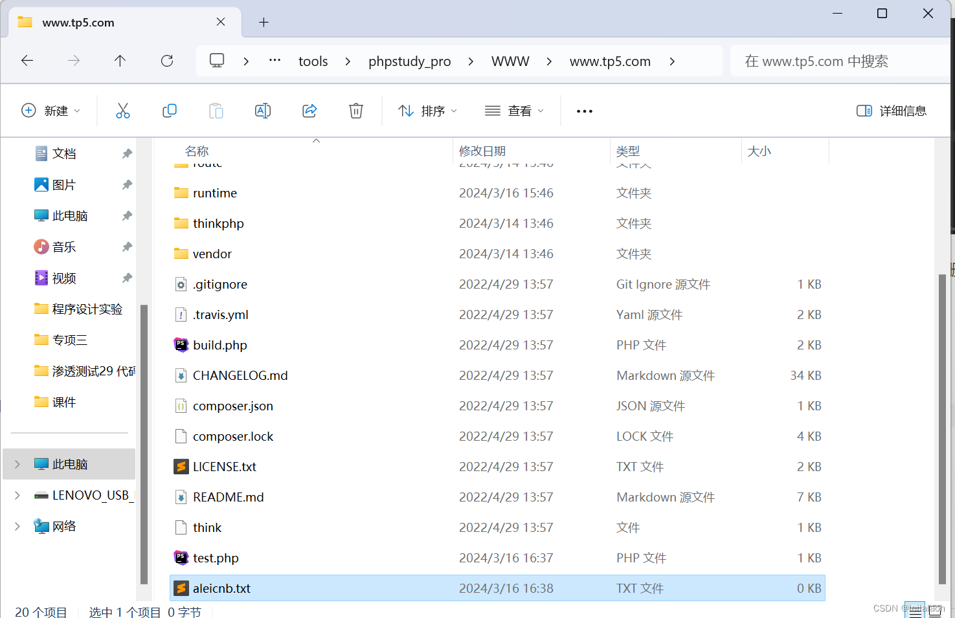The width and height of the screenshot is (955, 618).
Task: Select the Cut icon in the toolbar
Action: coord(123,110)
